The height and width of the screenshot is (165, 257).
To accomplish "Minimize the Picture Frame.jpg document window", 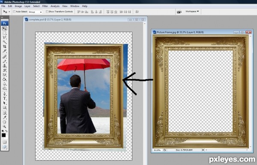I will click(236, 32).
